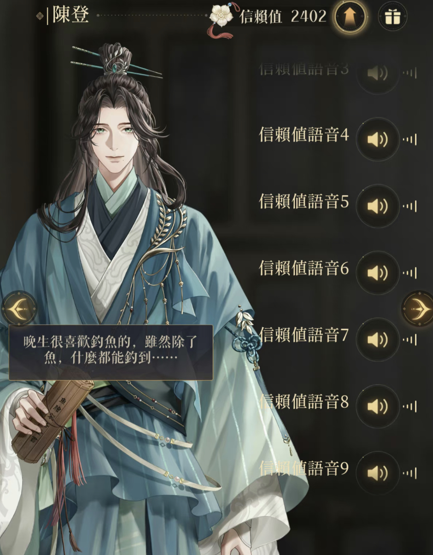The image size is (433, 555).
Task: Click the golden up-arrow upgrade icon
Action: coord(350,18)
